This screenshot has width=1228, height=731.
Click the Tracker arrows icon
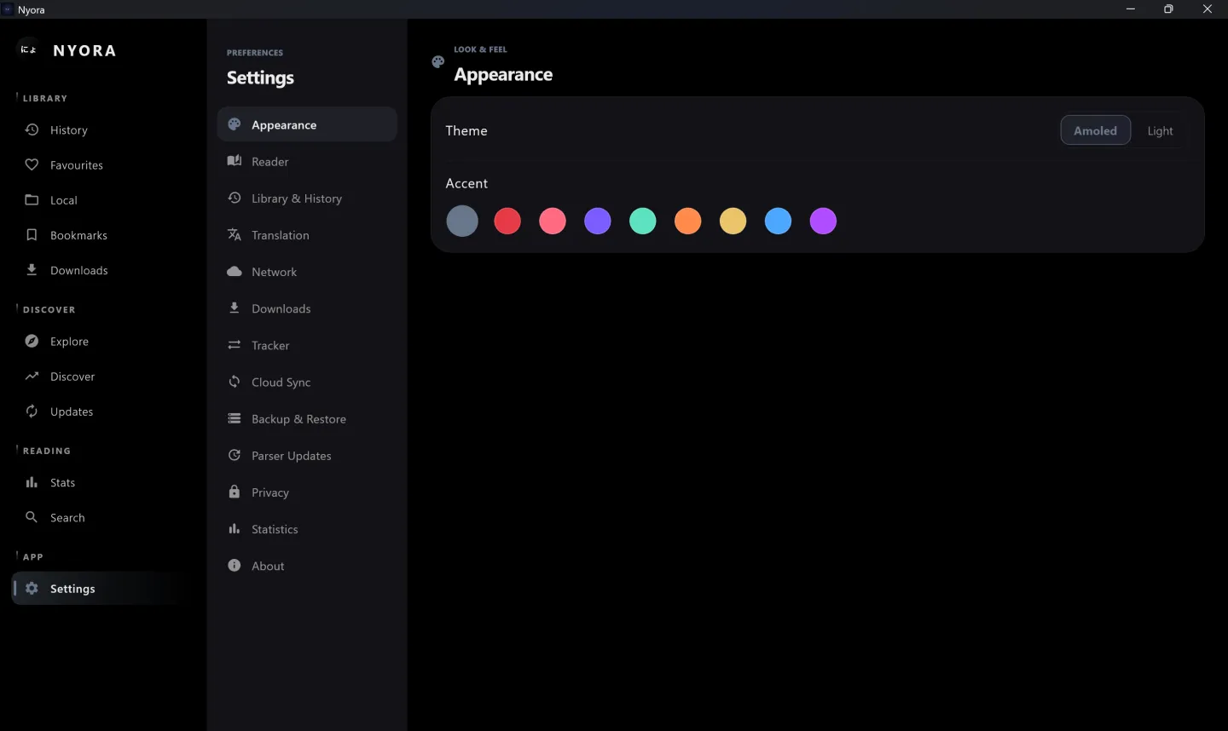pos(234,344)
